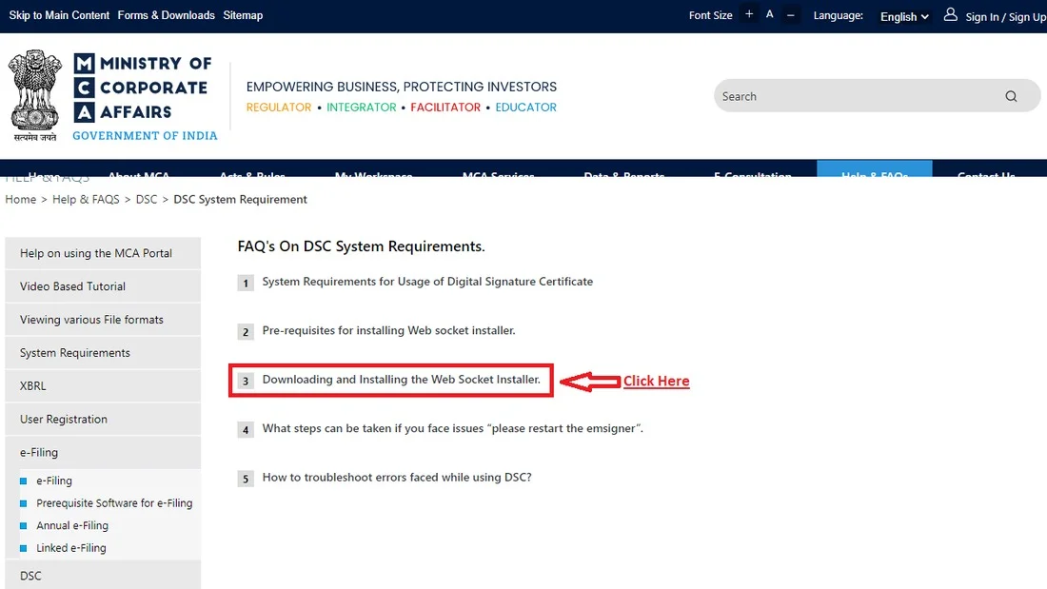Open Video Based Tutorial sidebar item

(x=103, y=286)
